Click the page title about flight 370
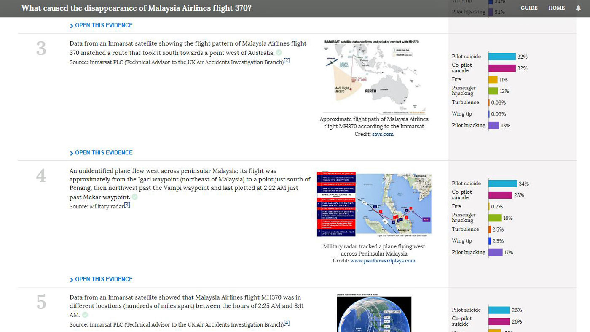Viewport: 590px width, 332px height. 137,8
